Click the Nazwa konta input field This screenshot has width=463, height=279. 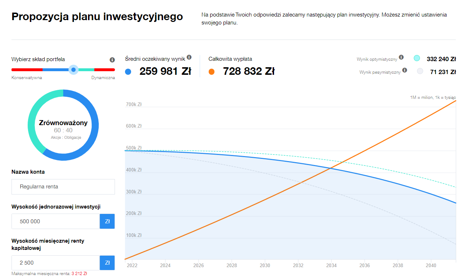(63, 187)
